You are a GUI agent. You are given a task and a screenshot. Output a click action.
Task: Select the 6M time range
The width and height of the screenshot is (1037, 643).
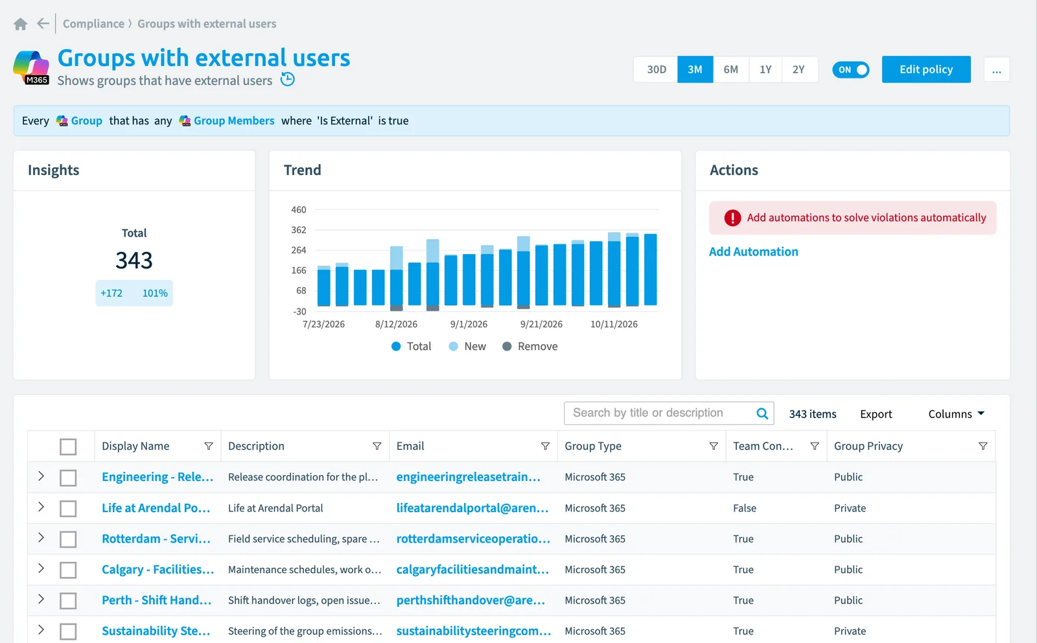(x=731, y=69)
